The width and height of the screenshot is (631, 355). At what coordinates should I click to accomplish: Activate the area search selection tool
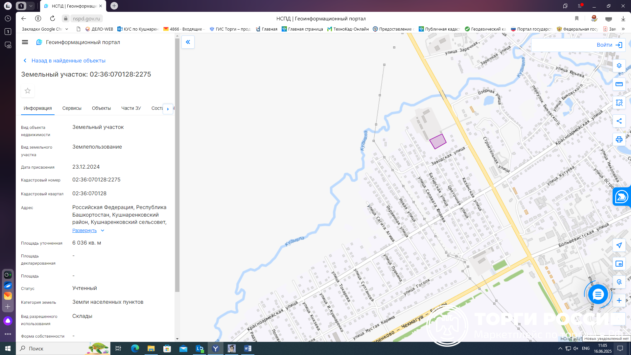pyautogui.click(x=619, y=103)
